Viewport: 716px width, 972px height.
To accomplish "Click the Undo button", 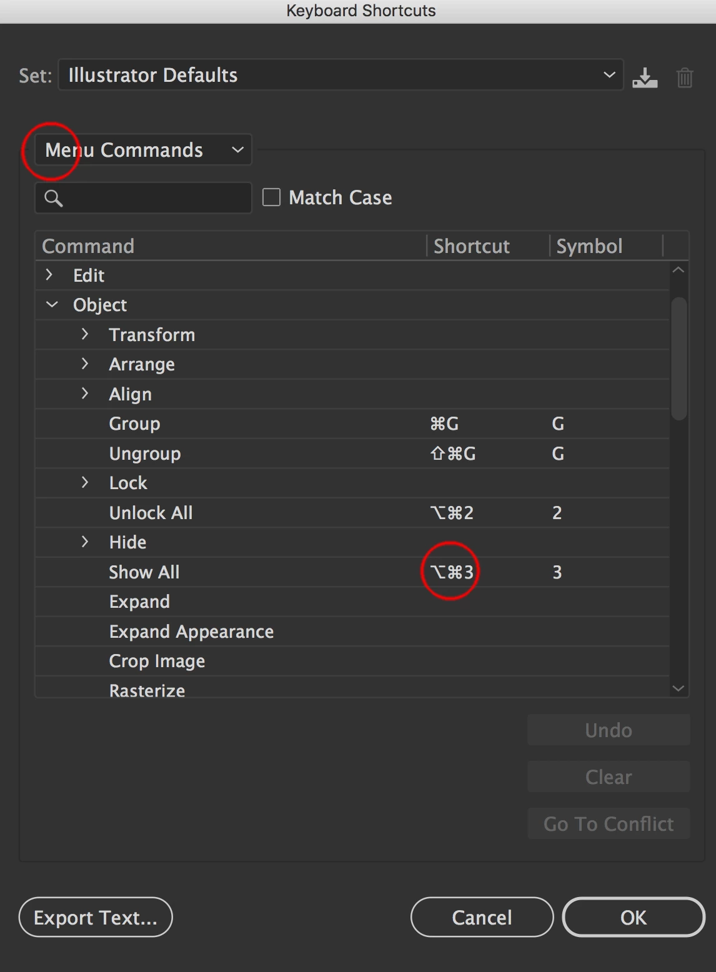I will pyautogui.click(x=609, y=730).
